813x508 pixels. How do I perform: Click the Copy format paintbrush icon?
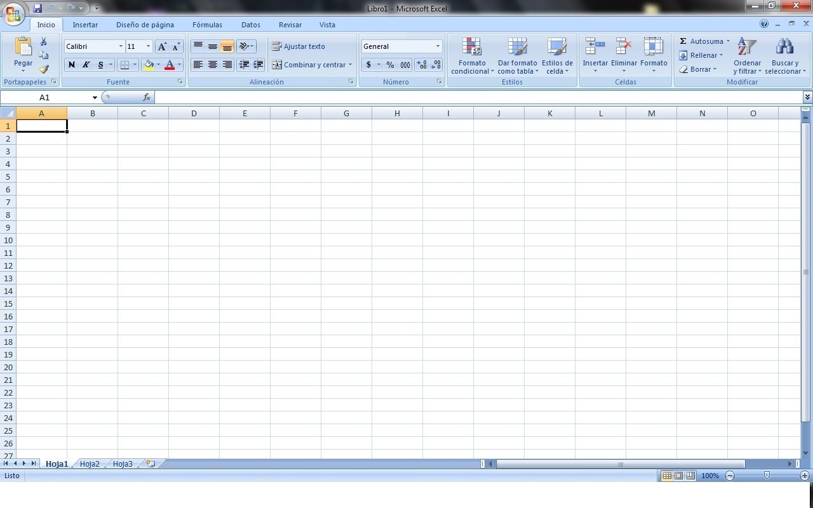(44, 69)
